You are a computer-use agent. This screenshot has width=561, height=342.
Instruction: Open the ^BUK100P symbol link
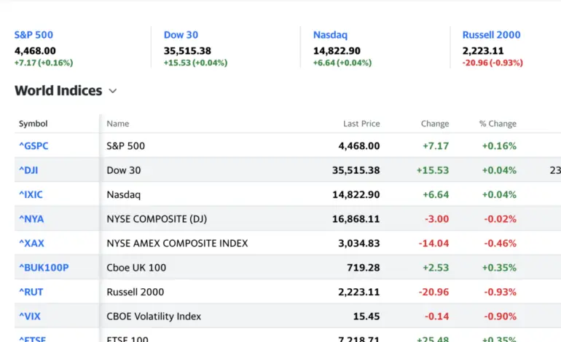tap(44, 267)
